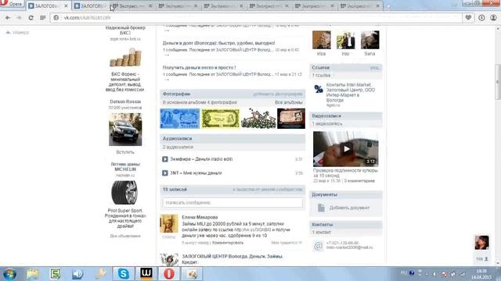This screenshot has width=501, height=281.
Task: Play Земфира – Деньги audio track
Action: tap(165, 159)
